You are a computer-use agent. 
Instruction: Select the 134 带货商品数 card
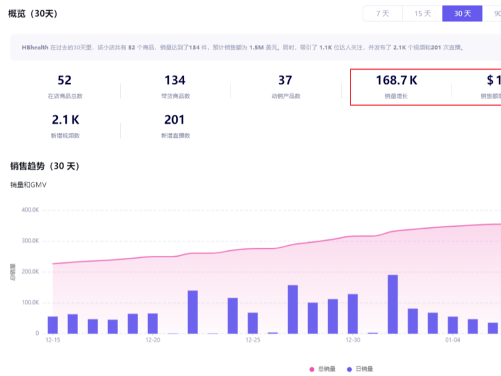click(175, 86)
